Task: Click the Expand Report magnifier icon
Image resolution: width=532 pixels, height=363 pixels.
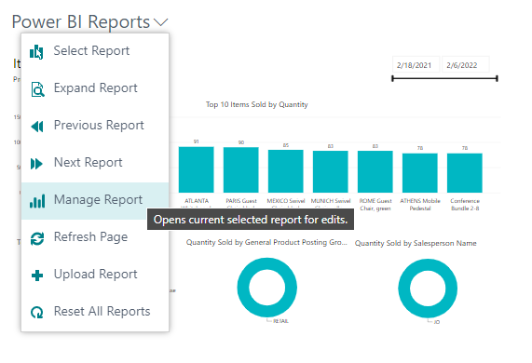Action: point(37,89)
